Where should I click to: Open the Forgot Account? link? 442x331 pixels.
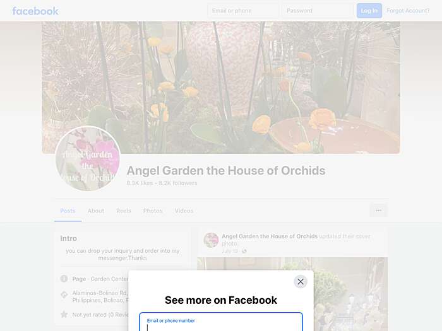(408, 11)
